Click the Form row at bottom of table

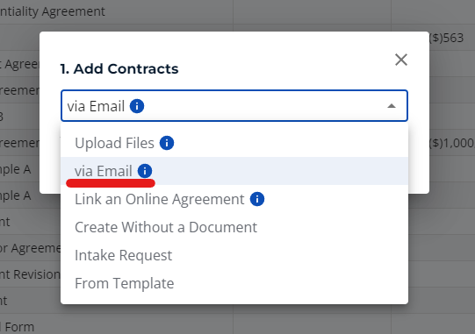[18, 327]
